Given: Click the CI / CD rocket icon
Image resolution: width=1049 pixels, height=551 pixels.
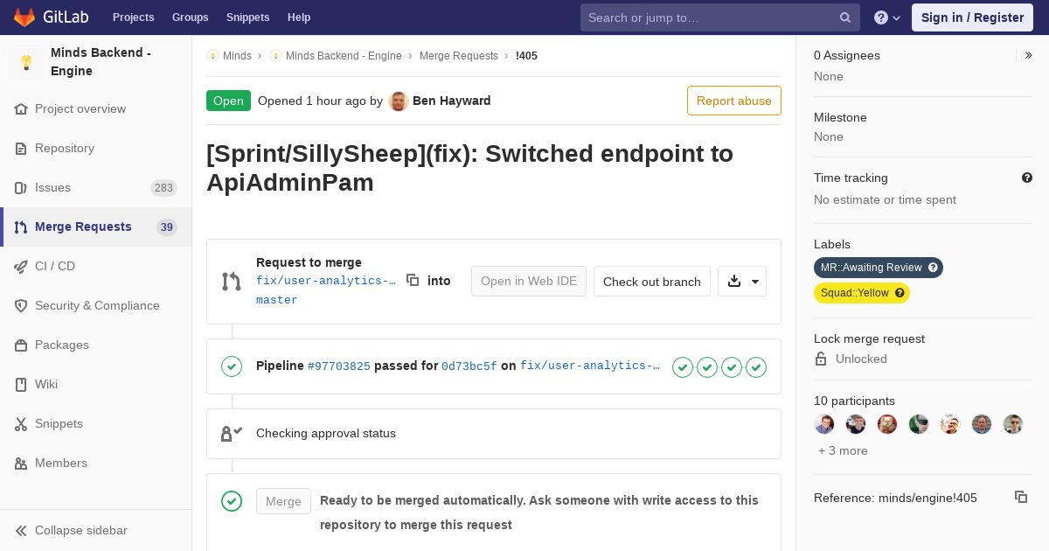Looking at the screenshot, I should (21, 266).
